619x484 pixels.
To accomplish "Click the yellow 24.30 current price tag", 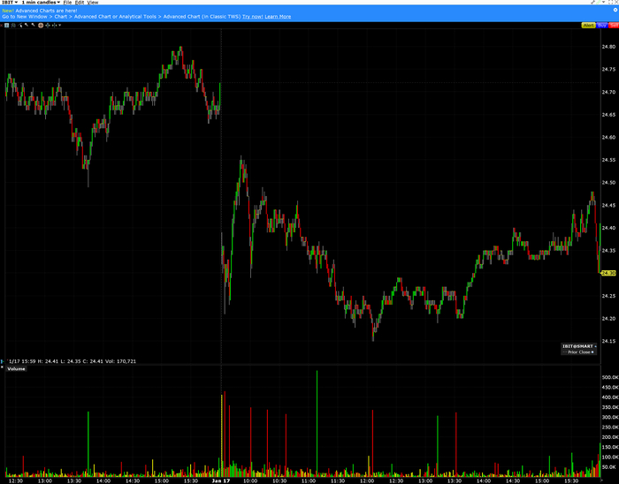I will pos(608,273).
